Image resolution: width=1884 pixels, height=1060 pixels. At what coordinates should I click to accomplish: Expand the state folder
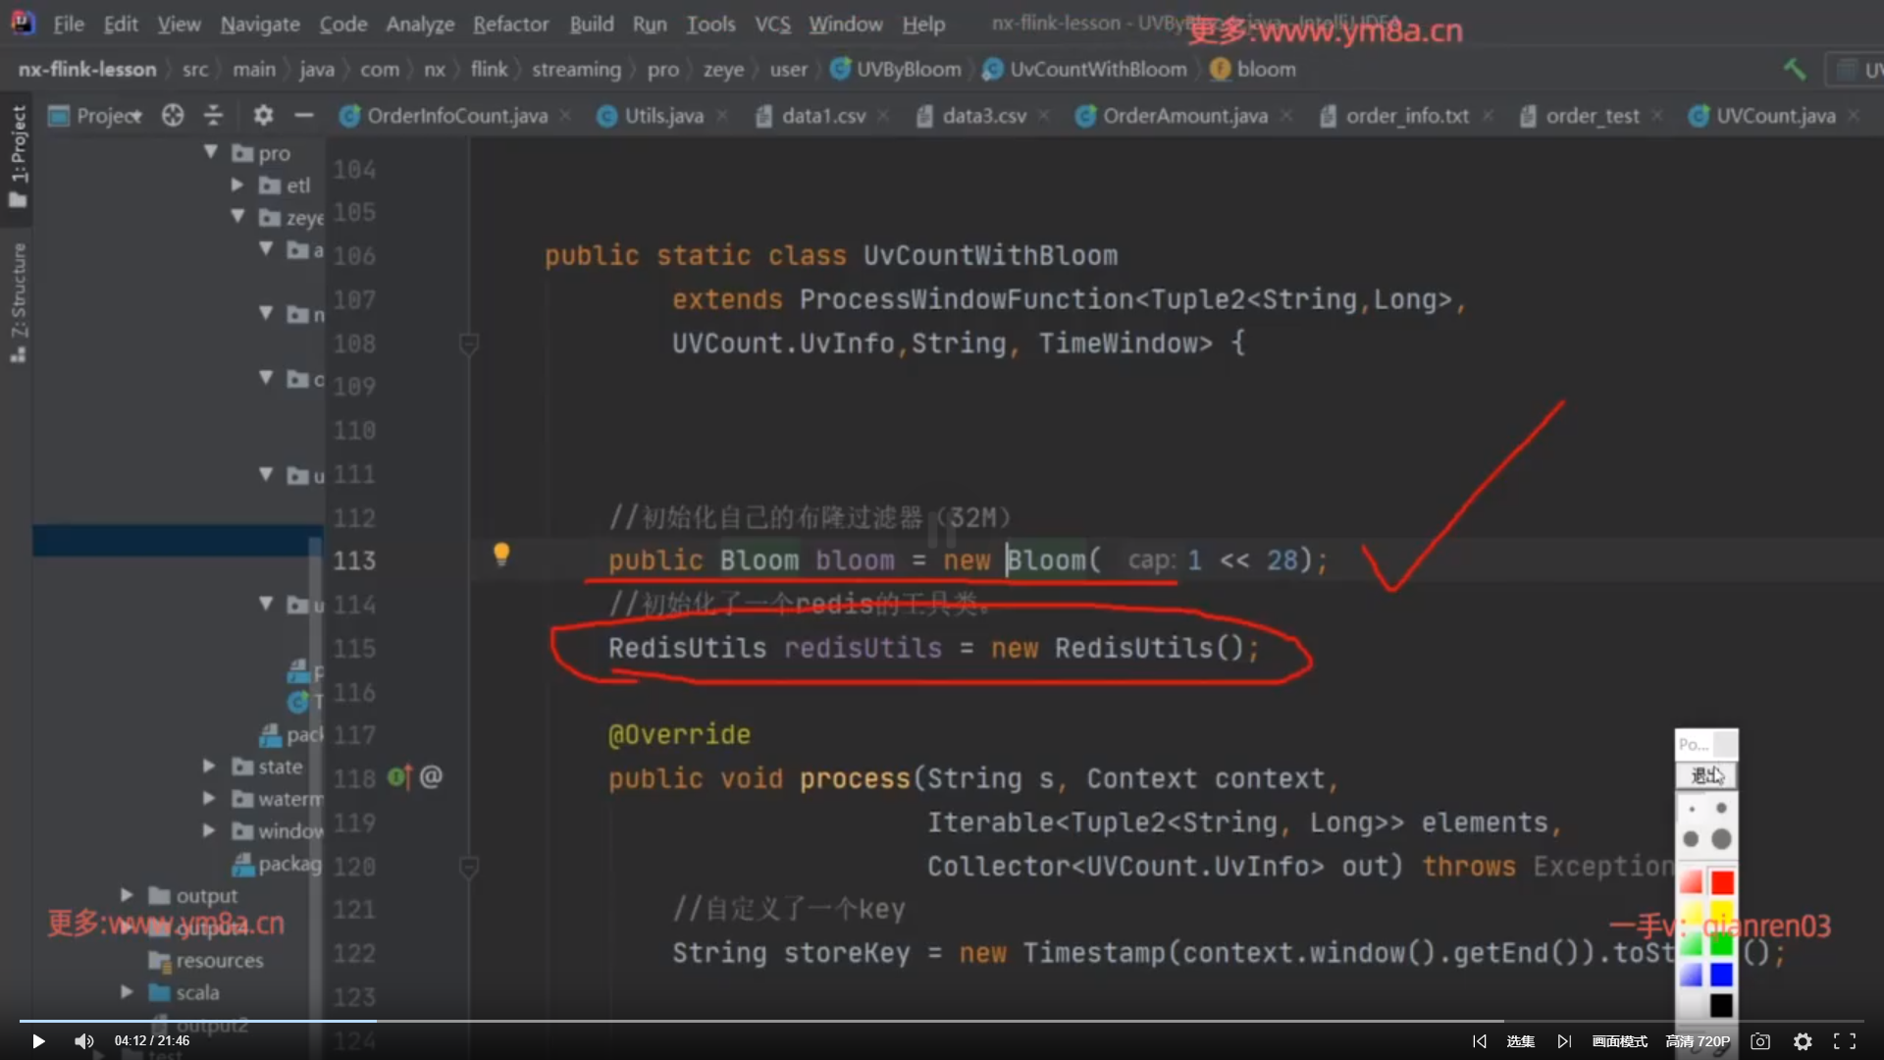[209, 766]
